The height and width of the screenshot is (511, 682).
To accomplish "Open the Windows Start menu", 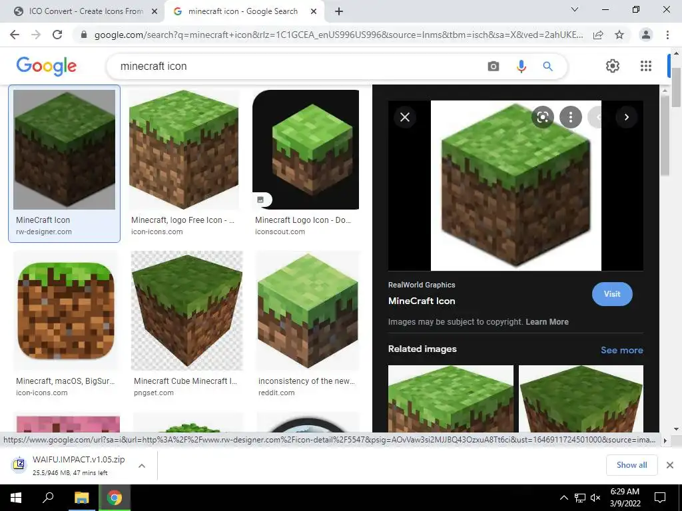I will (16, 498).
